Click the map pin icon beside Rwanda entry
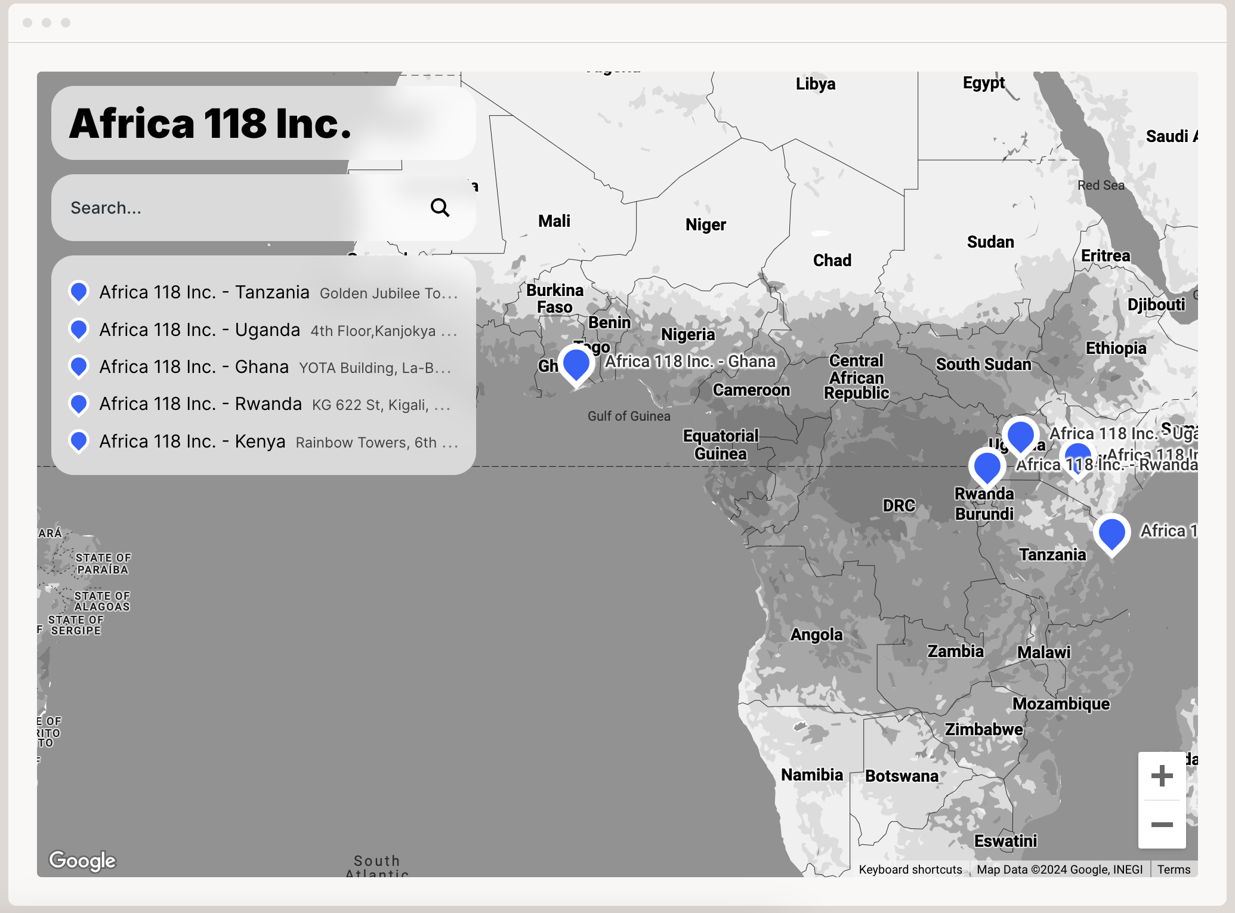 coord(78,403)
